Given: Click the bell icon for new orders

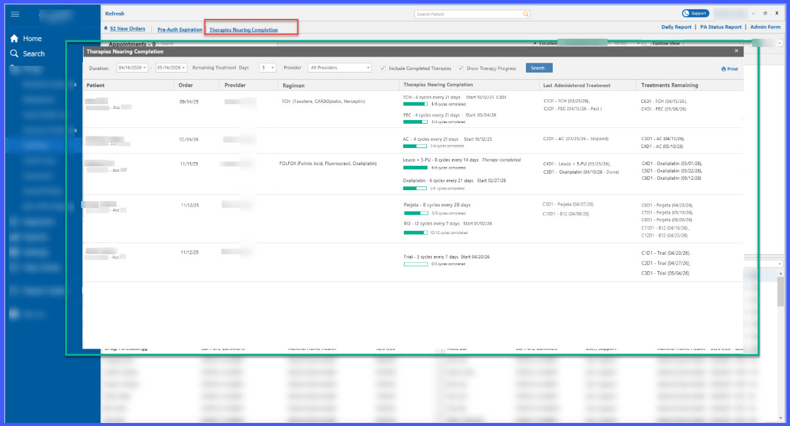Looking at the screenshot, I should 106,29.
